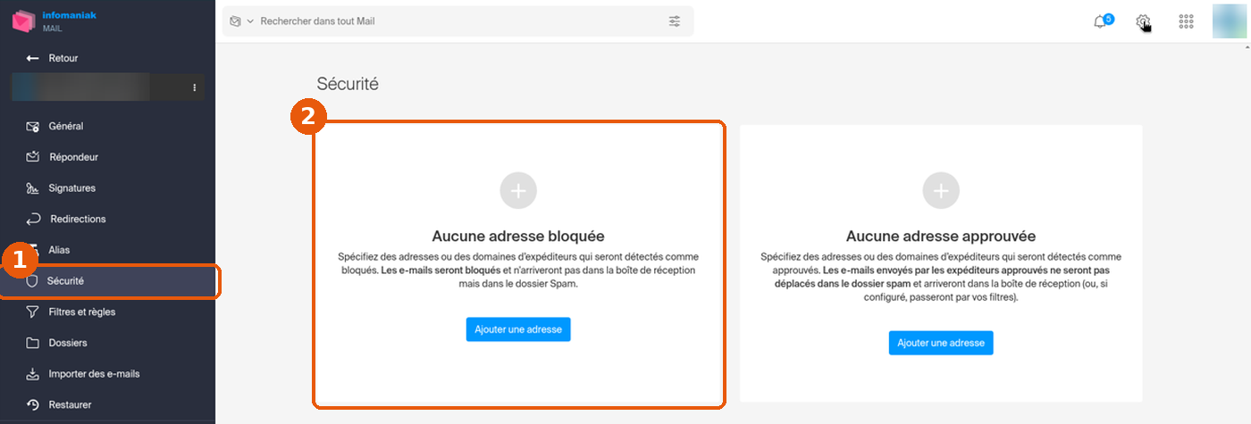Open the mailbox three-dot options menu

click(x=194, y=87)
